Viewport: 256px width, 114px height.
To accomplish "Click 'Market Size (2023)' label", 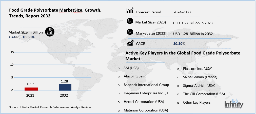I will tap(150, 22).
